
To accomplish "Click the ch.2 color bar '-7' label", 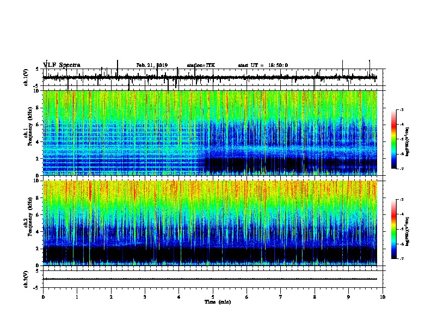I will [401, 259].
